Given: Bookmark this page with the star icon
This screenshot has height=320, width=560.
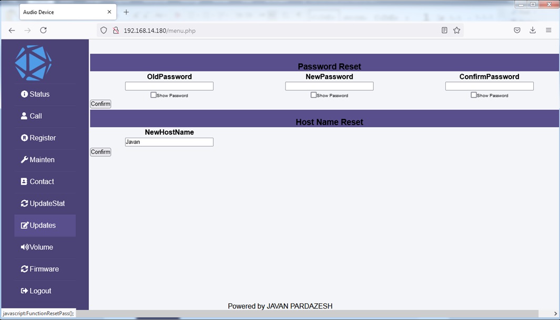Looking at the screenshot, I should click(456, 30).
